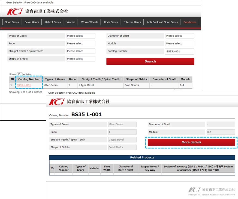
Task: Click the Catalog Number search input field
Action: (180, 51)
